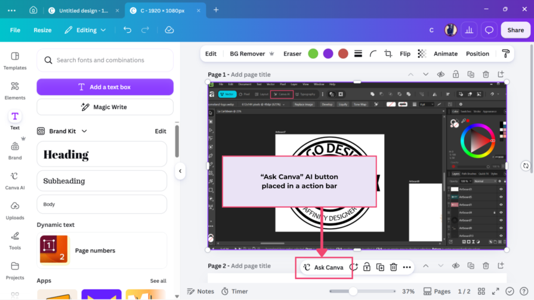The height and width of the screenshot is (300, 534).
Task: Open the Animate option in the toolbar
Action: [446, 54]
